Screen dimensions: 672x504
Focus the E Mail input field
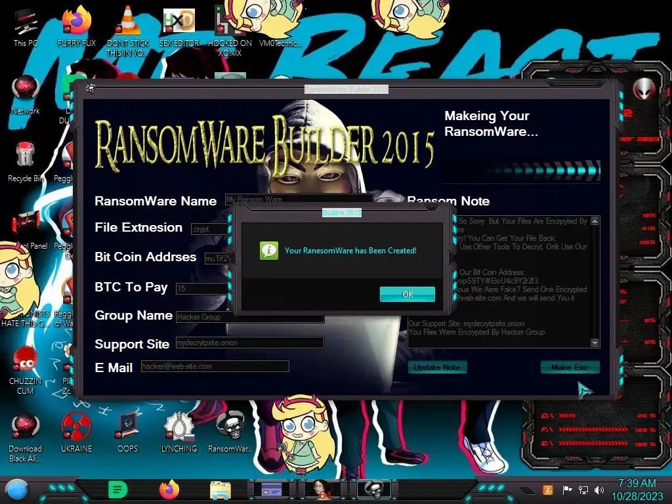pyautogui.click(x=215, y=366)
